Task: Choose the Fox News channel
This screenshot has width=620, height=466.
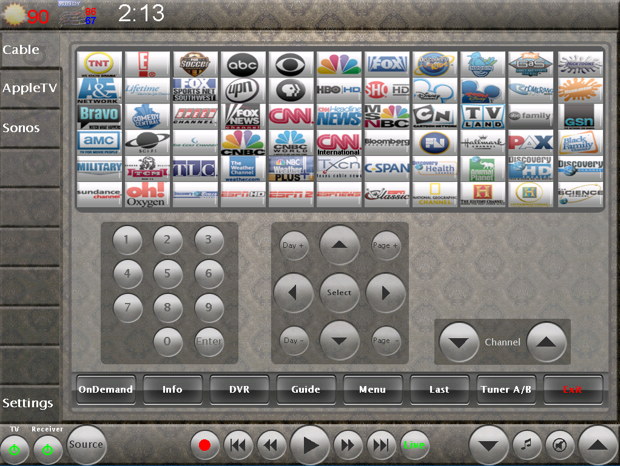Action: [243, 116]
